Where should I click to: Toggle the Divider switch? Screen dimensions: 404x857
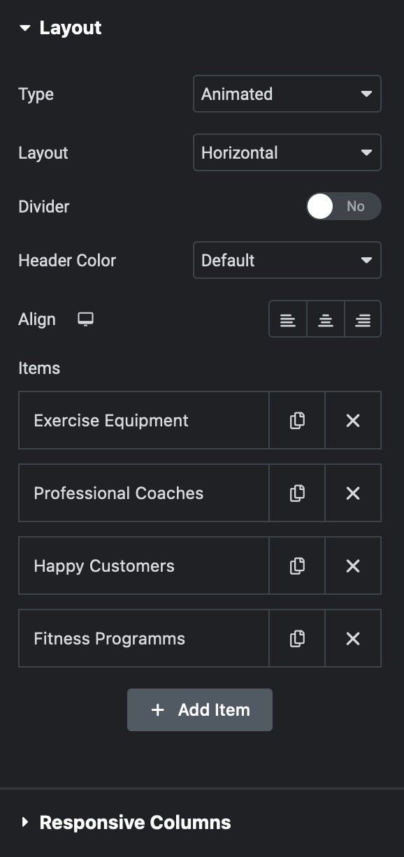(x=344, y=206)
